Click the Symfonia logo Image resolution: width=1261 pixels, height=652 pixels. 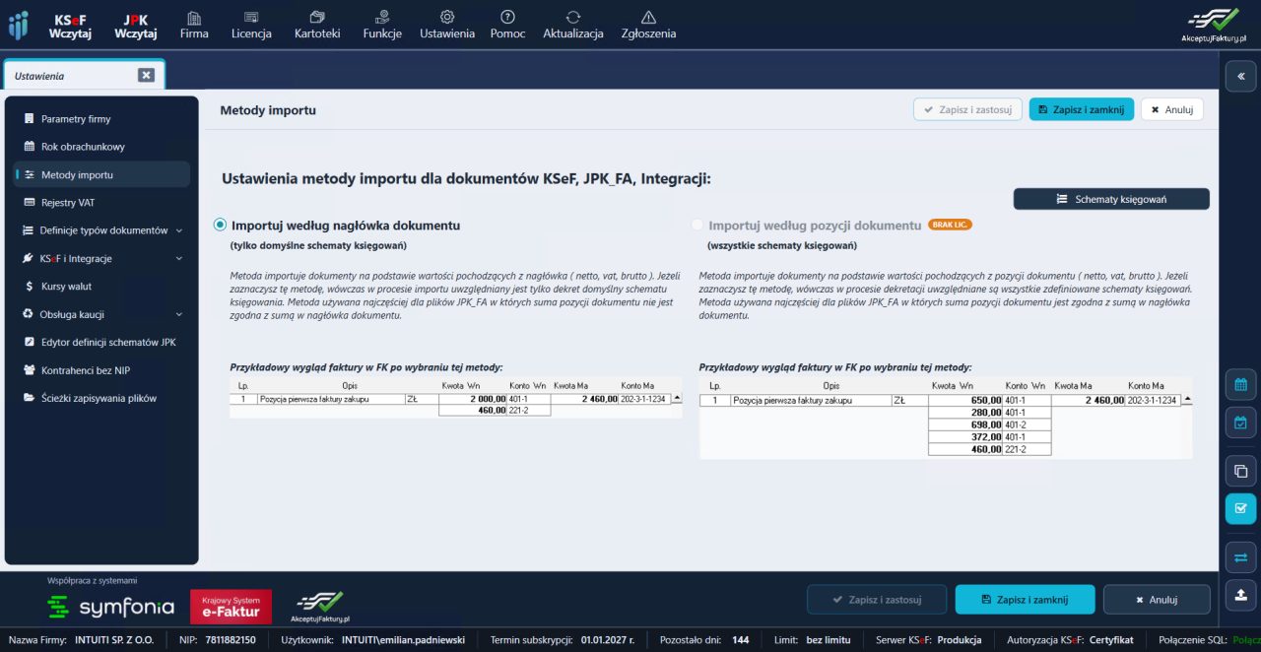pos(111,607)
